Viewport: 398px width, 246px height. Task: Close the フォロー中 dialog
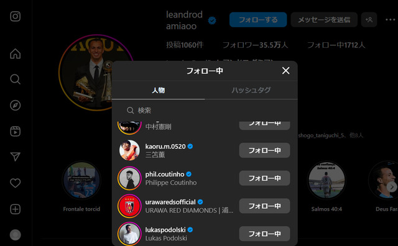pyautogui.click(x=286, y=71)
